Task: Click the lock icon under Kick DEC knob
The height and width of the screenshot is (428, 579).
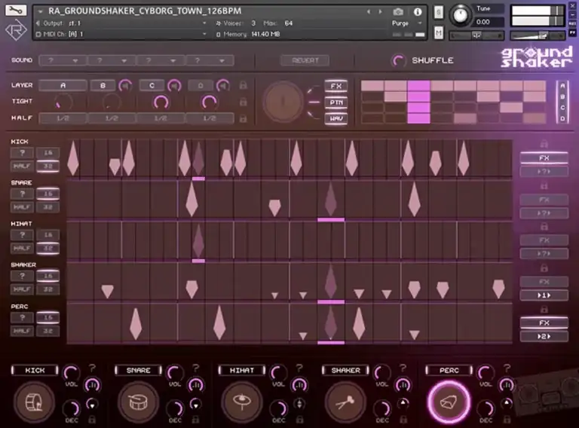Action: 91,420
